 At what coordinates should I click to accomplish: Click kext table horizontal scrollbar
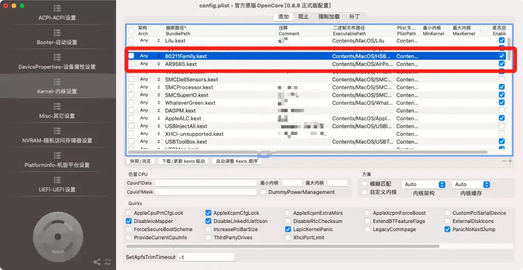click(x=308, y=152)
